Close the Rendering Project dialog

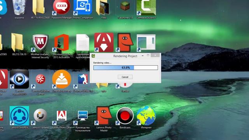click(x=155, y=55)
